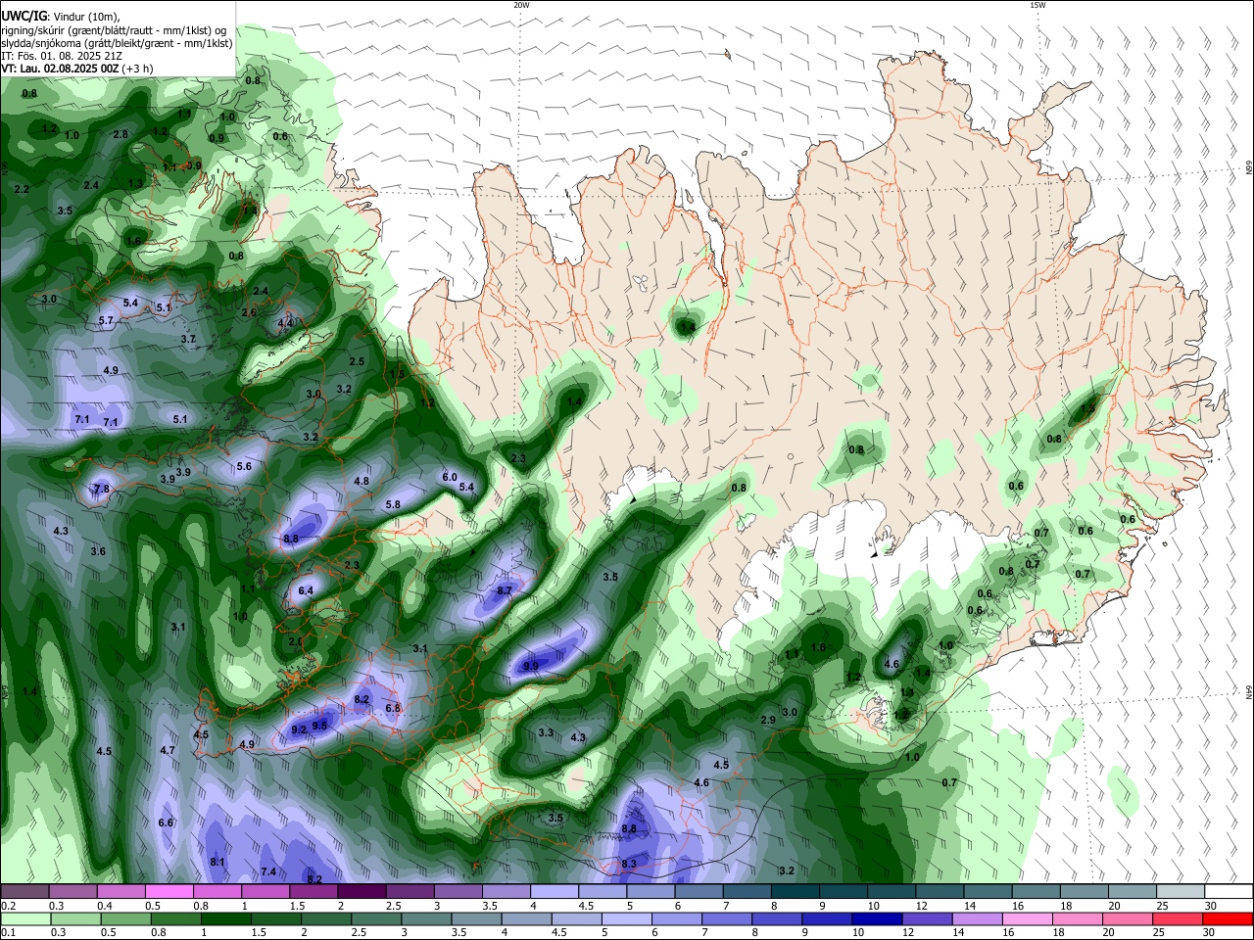Click the UWC/IG title text
The width and height of the screenshot is (1254, 940).
click(23, 15)
